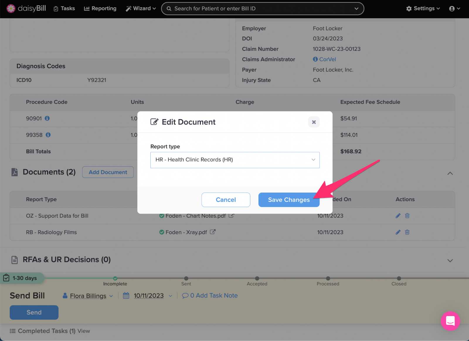
Task: Open the Tasks page
Action: click(x=64, y=8)
